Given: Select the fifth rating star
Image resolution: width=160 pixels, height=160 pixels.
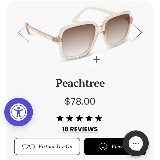Looking at the screenshot, I should pyautogui.click(x=99, y=118).
